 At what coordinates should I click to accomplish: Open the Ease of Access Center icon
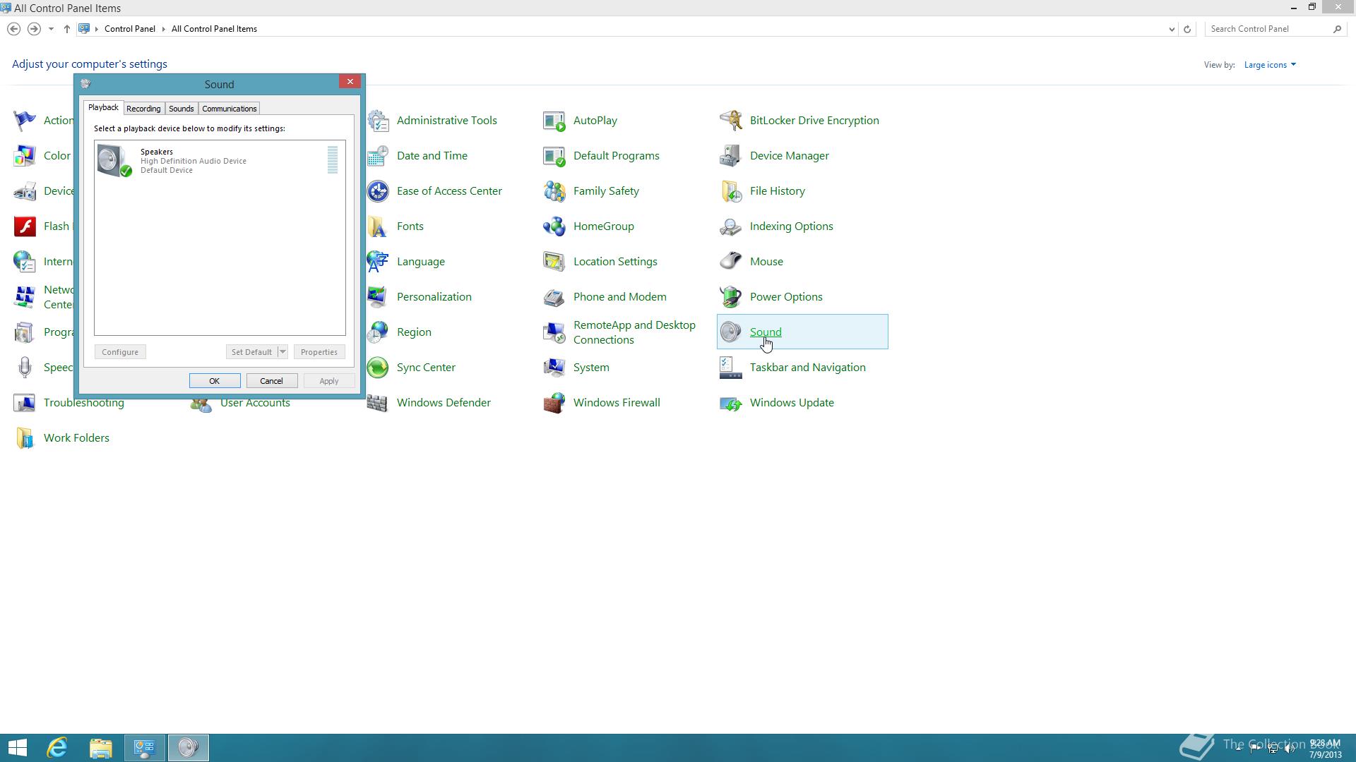378,191
